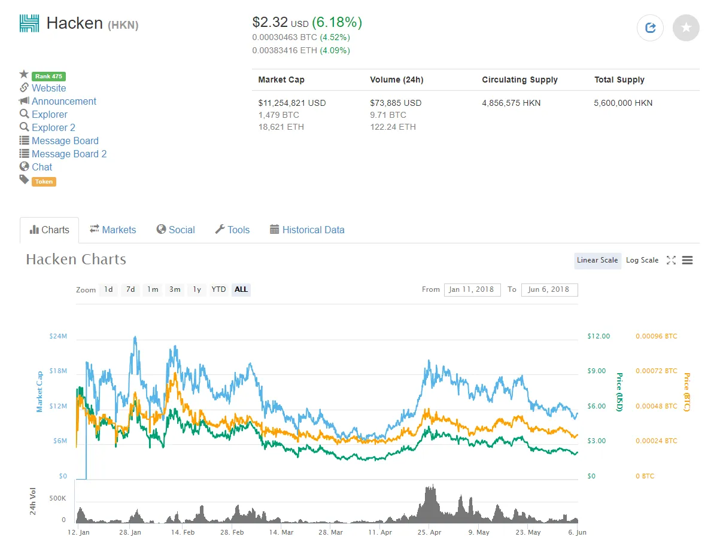Click the orange Token badge
The width and height of the screenshot is (717, 540).
(44, 182)
